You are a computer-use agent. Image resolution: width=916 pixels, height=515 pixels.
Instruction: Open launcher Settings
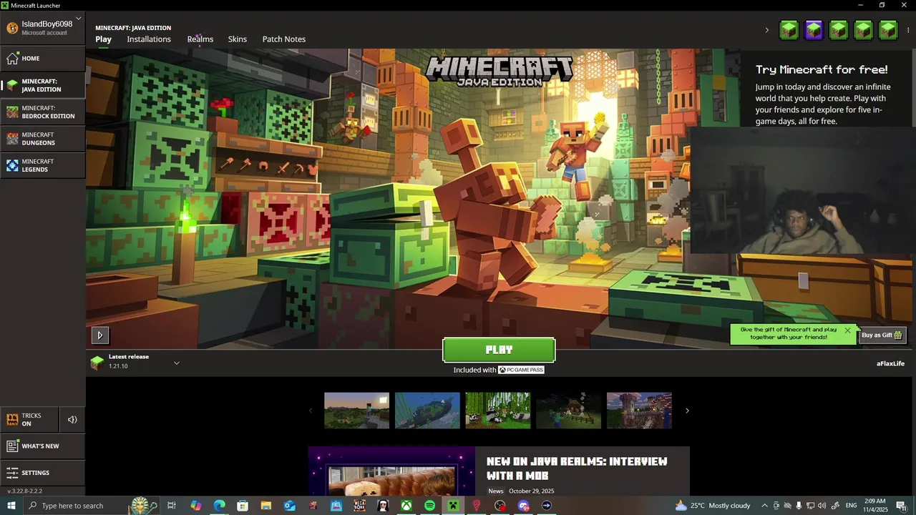[43, 473]
